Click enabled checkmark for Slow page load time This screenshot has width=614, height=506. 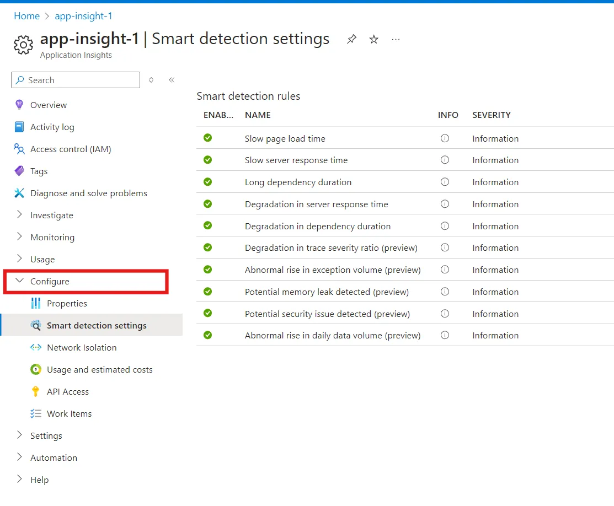pos(207,138)
